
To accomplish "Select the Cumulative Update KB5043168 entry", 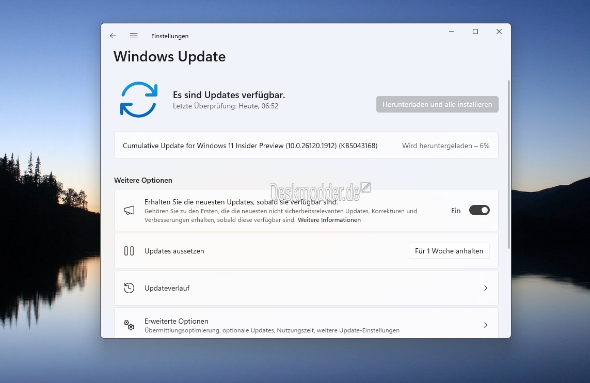I will (x=306, y=145).
